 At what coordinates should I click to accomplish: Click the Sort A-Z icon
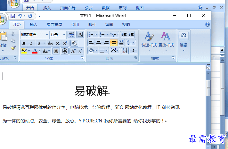click(x=125, y=51)
